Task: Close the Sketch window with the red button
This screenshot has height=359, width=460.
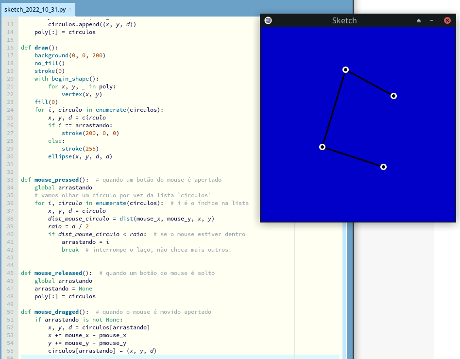Action: point(447,20)
